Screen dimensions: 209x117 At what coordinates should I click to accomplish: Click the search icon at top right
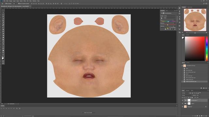(x=204, y=4)
